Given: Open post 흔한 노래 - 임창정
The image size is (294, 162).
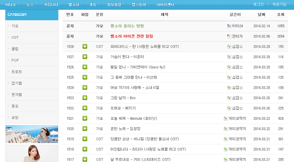Looking at the screenshot, I should pyautogui.click(x=125, y=129).
